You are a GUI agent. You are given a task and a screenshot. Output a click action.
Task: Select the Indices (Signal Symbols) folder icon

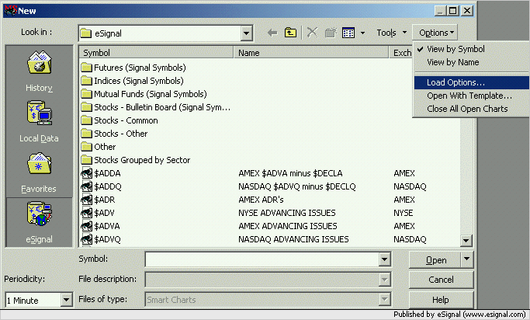[x=87, y=81]
